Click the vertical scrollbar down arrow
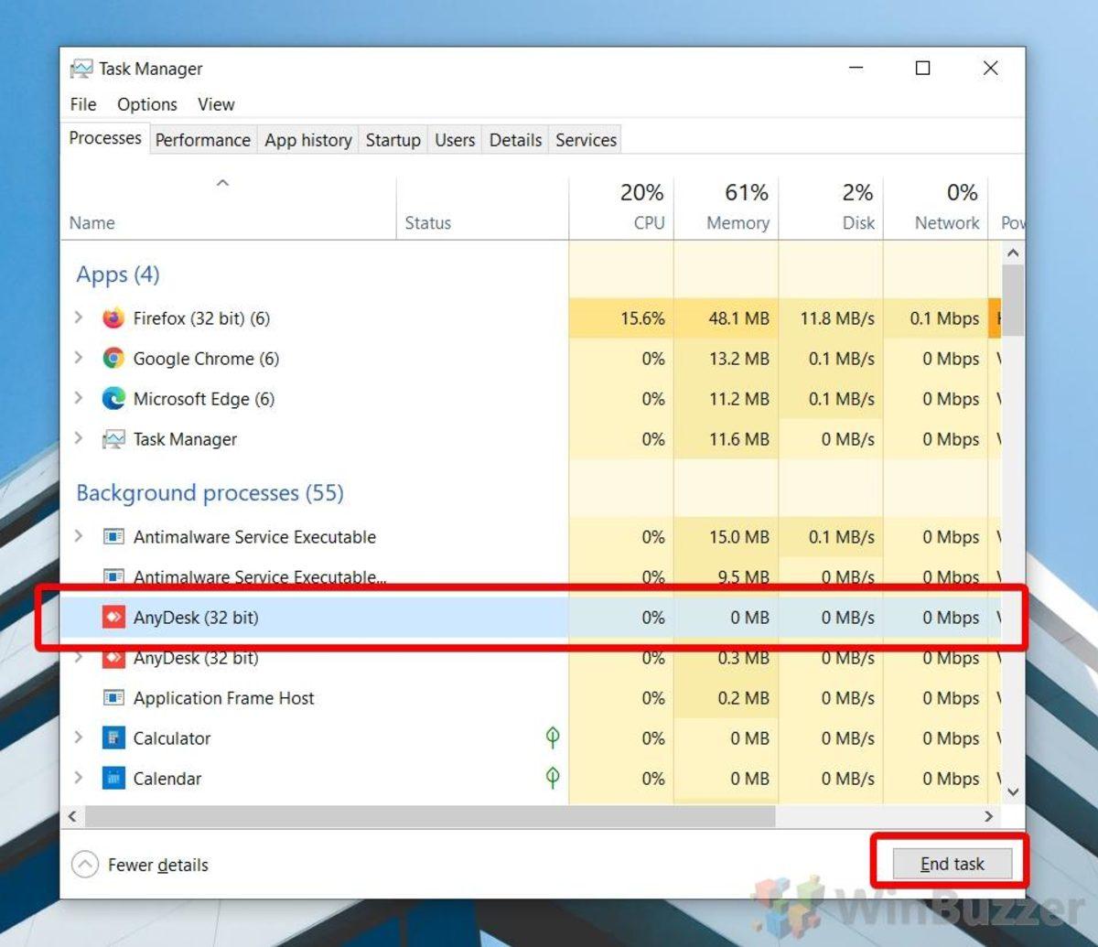Viewport: 1098px width, 947px height. (1013, 791)
